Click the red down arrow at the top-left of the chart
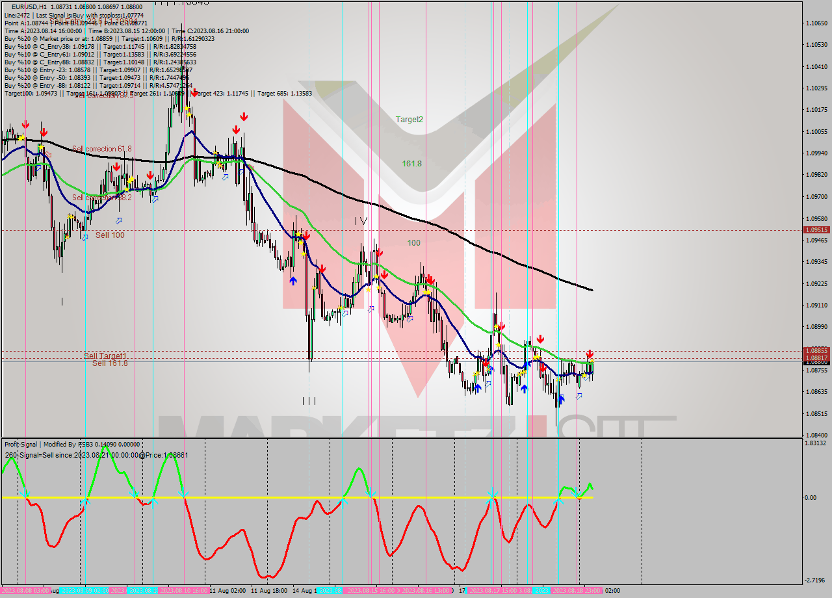Image resolution: width=832 pixels, height=598 pixels. pyautogui.click(x=25, y=123)
